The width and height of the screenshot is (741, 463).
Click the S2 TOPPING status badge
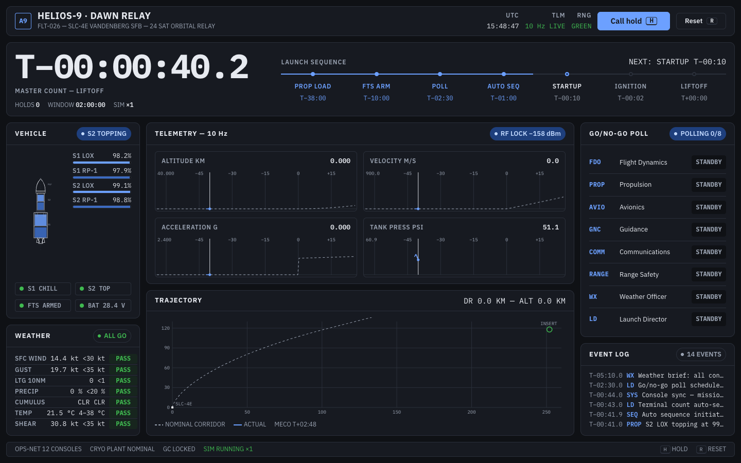point(104,134)
